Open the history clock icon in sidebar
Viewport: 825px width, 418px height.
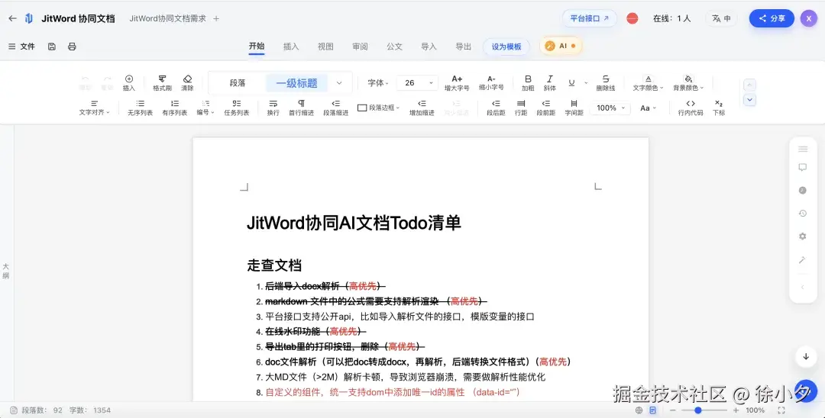click(x=802, y=214)
